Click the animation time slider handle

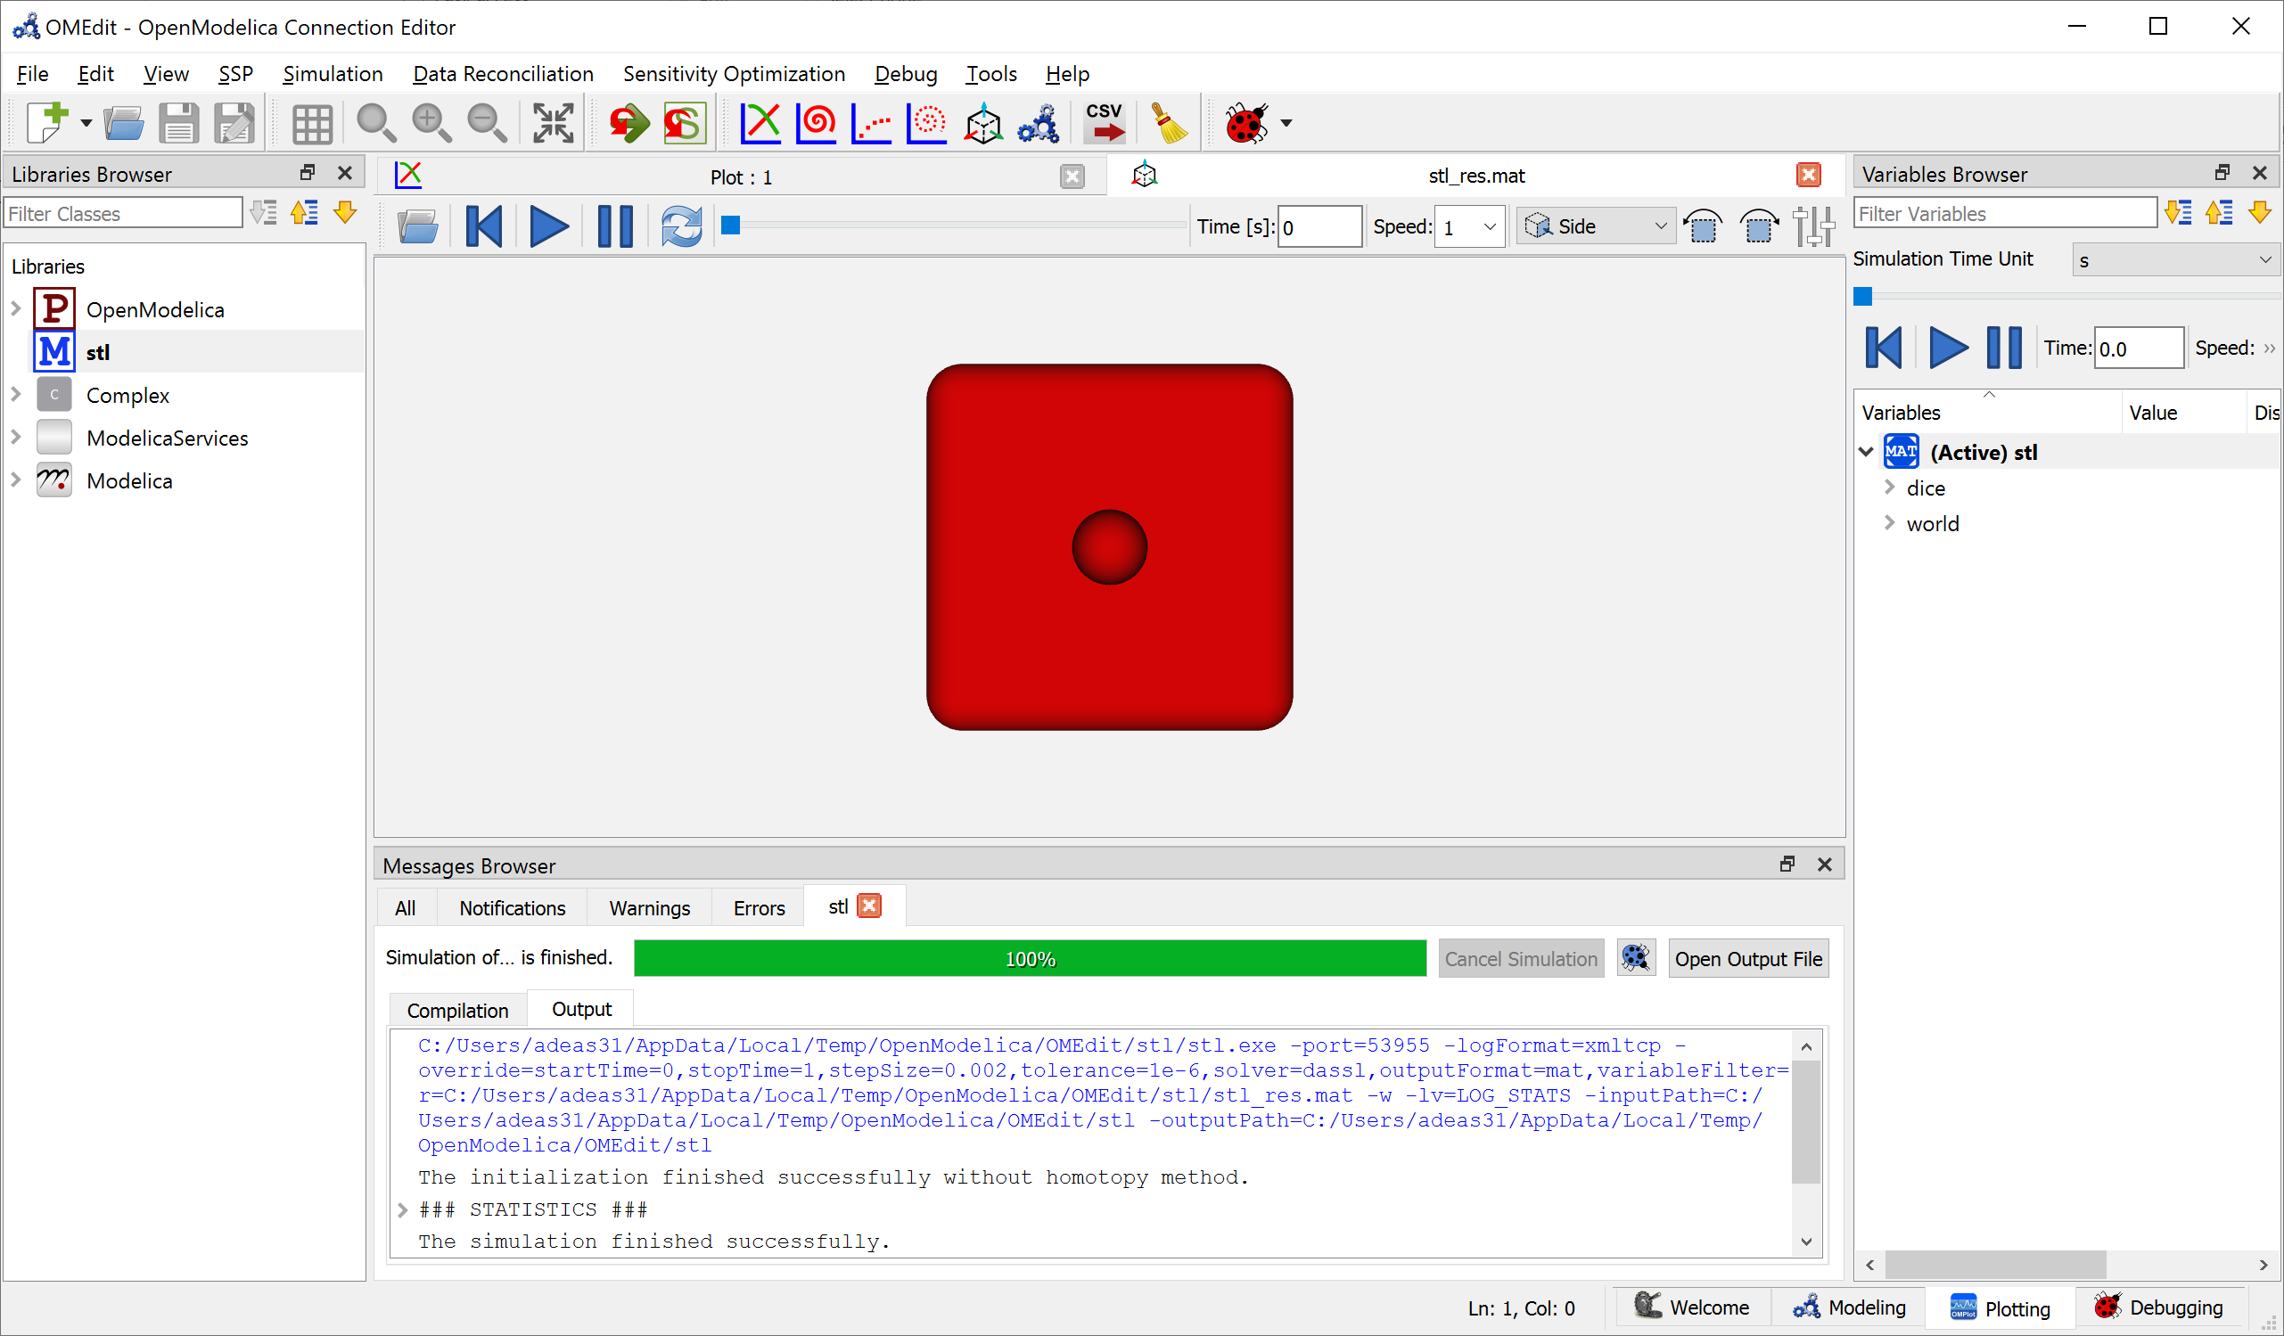[730, 225]
